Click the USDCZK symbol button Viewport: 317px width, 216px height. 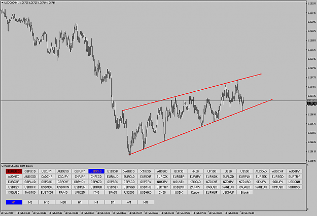14,187
